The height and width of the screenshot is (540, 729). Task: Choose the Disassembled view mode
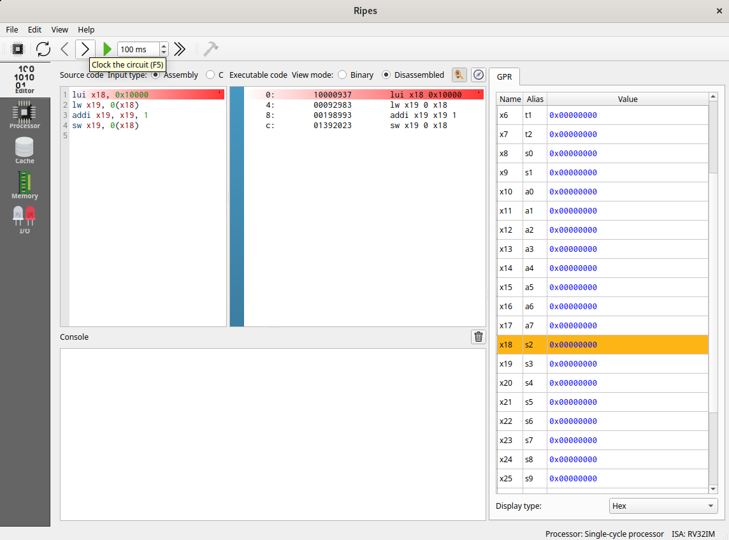(386, 75)
